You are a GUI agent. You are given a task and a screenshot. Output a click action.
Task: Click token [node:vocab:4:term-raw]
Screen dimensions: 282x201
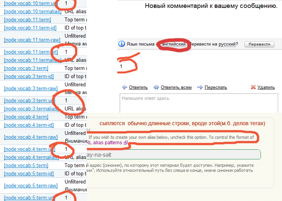[x=31, y=137]
